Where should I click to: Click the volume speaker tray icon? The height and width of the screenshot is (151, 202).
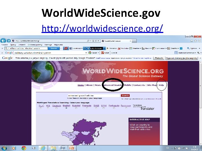click(x=187, y=148)
